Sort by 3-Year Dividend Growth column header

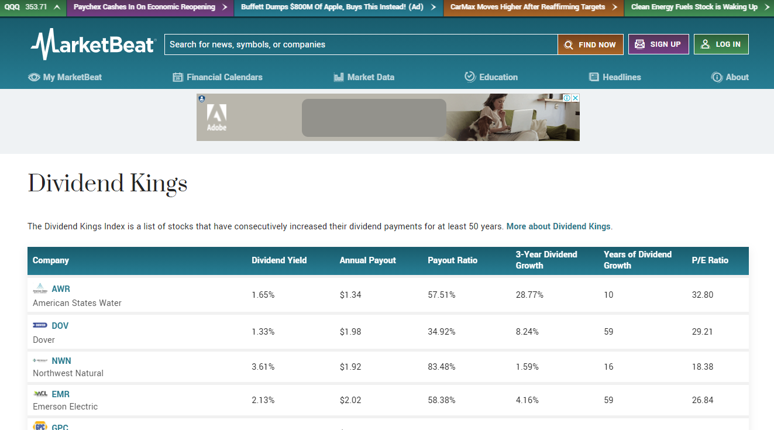point(546,260)
